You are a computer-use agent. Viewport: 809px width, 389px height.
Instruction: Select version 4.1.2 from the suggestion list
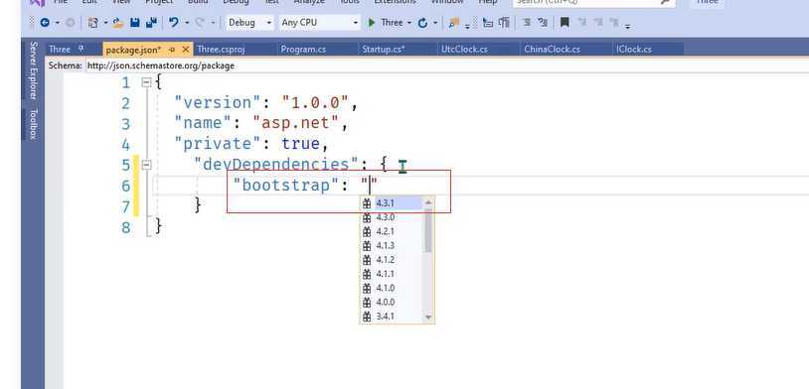392,260
